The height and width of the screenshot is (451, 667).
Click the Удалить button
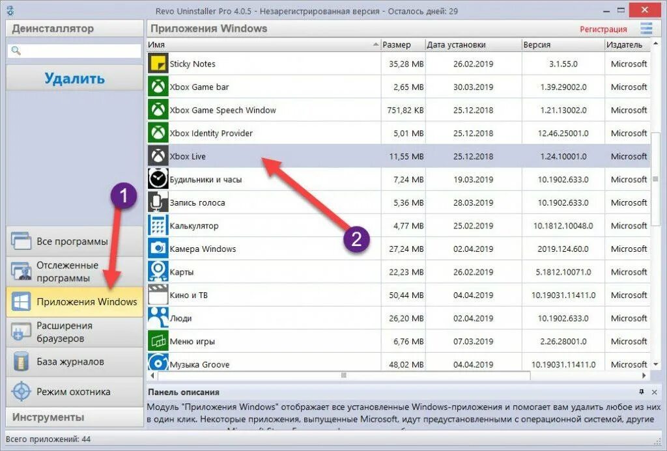tap(74, 78)
